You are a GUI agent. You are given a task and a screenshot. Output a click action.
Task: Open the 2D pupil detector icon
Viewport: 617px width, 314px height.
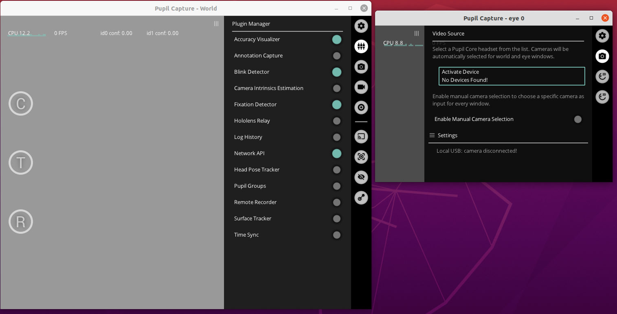(602, 77)
